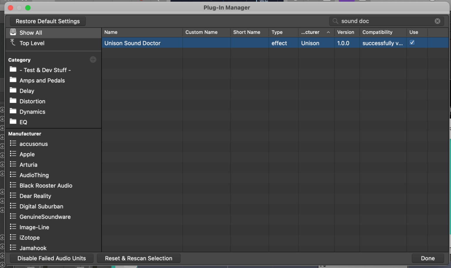Click the Arturia manufacturer list icon
The image size is (451, 268).
pyautogui.click(x=13, y=164)
